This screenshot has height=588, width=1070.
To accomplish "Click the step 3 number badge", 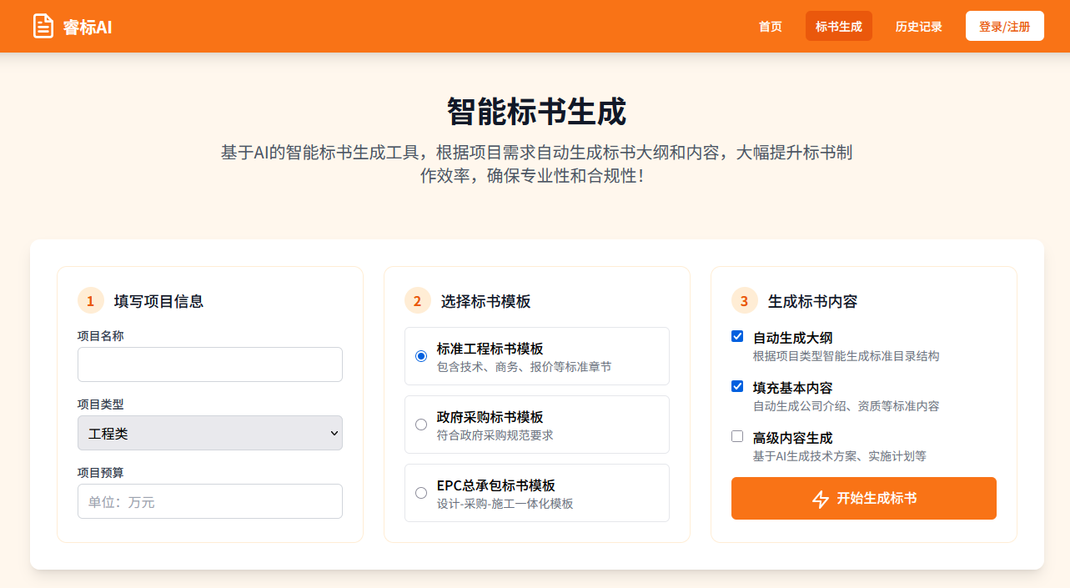I will (744, 301).
